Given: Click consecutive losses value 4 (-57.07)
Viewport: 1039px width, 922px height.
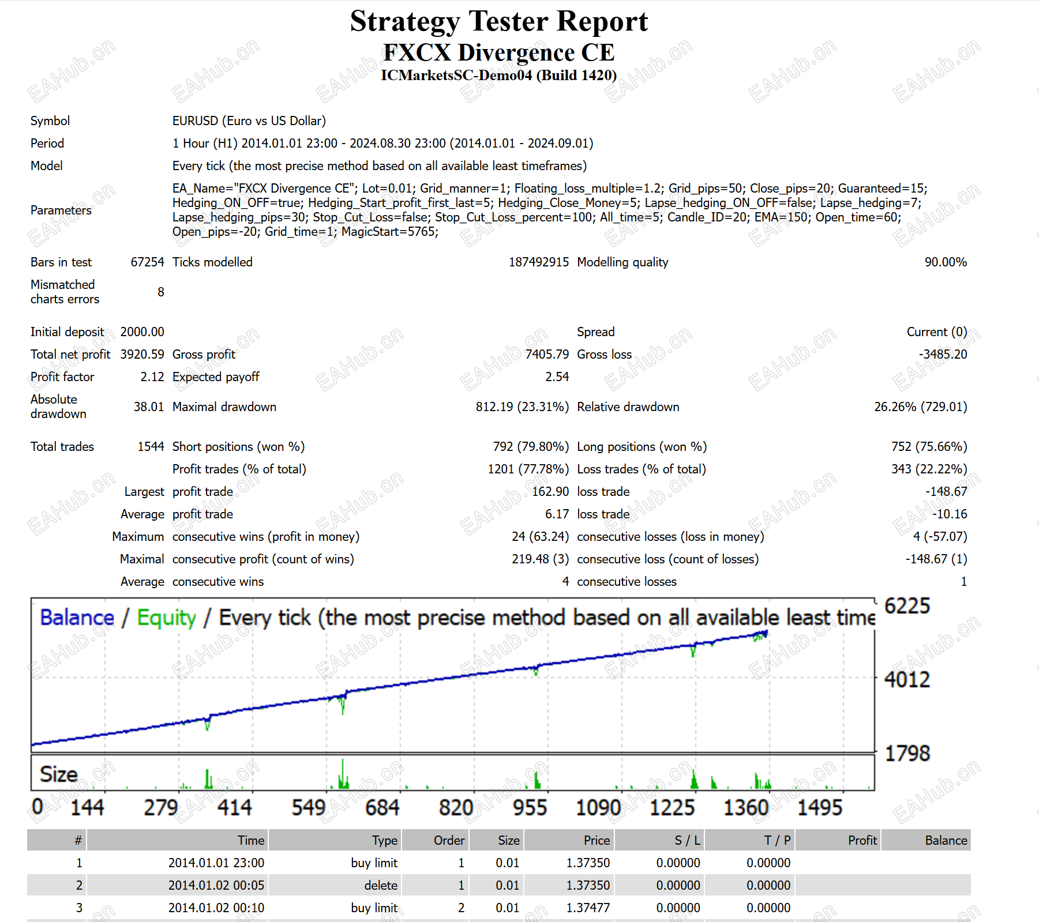Looking at the screenshot, I should pos(940,536).
